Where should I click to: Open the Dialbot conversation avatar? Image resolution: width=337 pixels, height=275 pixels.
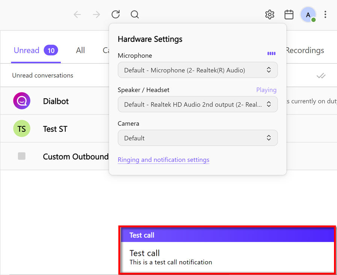[21, 101]
